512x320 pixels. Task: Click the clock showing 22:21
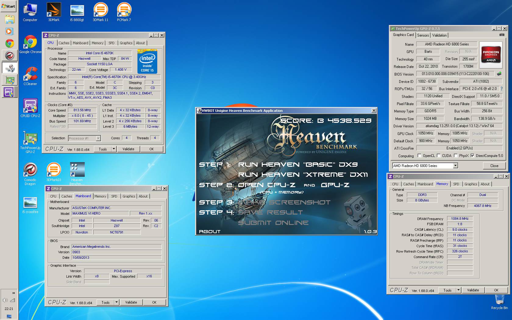(9, 309)
